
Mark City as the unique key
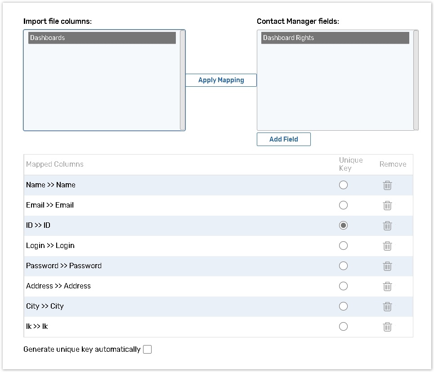[343, 306]
